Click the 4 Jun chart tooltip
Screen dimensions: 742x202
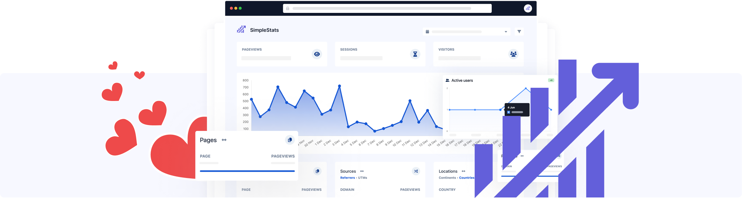click(x=517, y=110)
